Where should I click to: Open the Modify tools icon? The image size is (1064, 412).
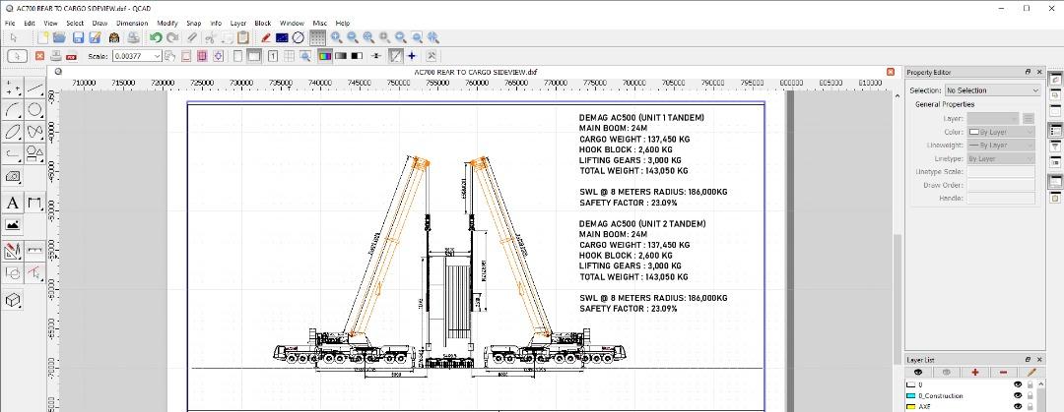click(13, 252)
